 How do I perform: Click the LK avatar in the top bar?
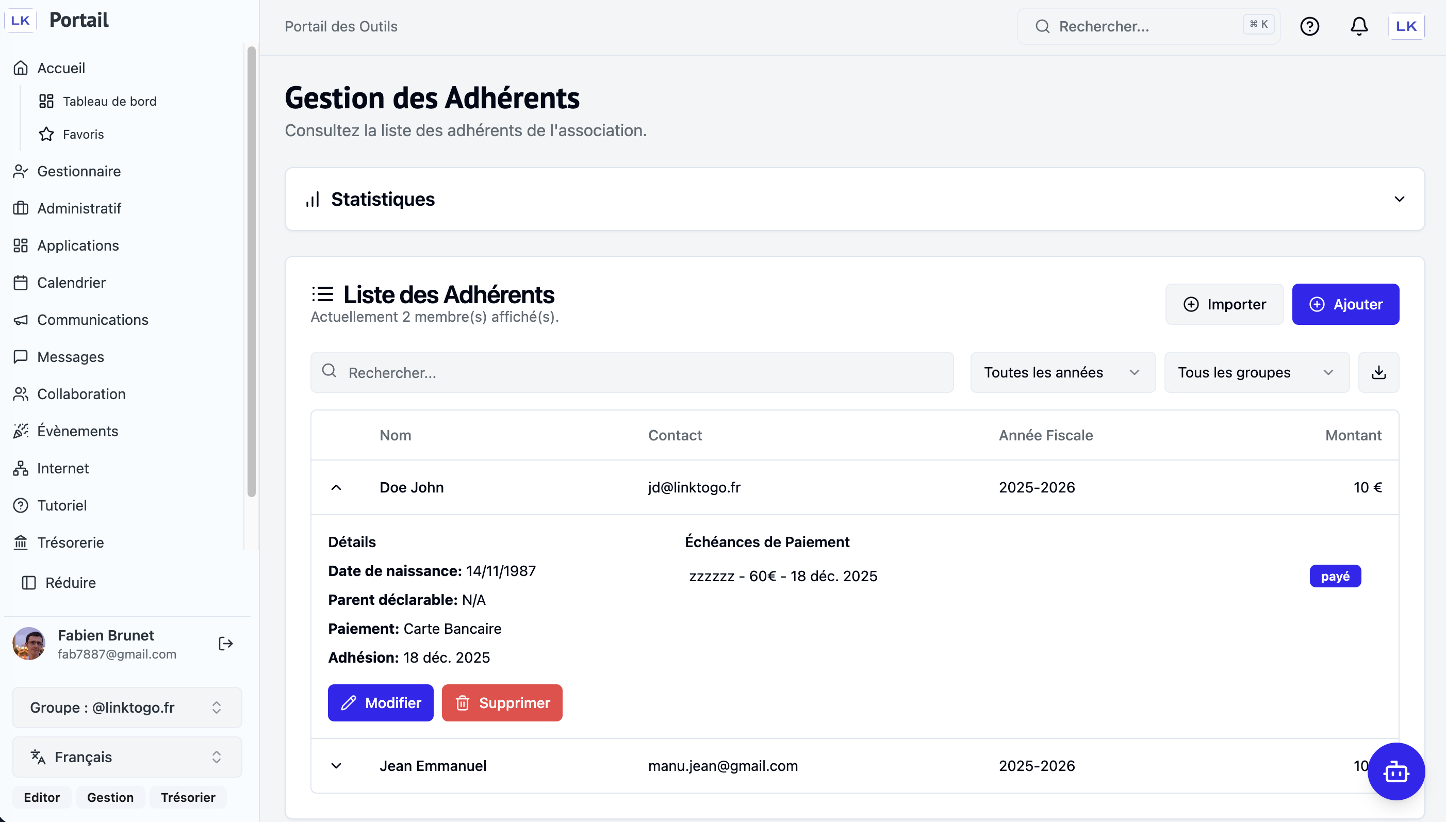1406,26
